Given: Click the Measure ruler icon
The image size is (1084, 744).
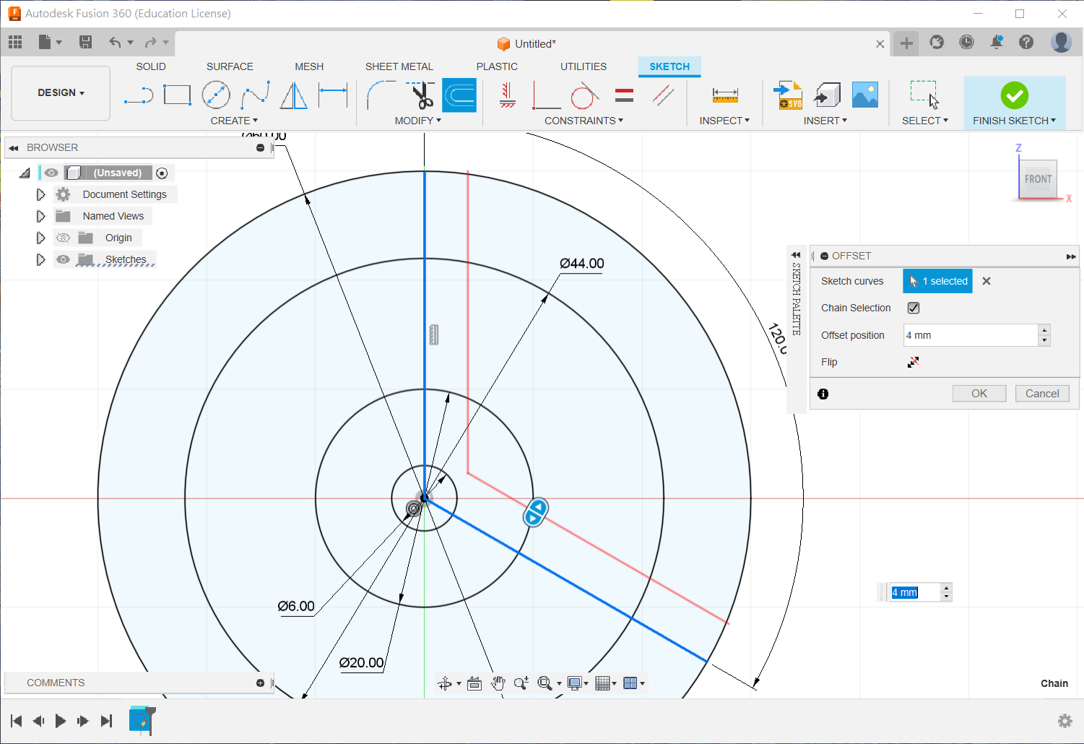Looking at the screenshot, I should pyautogui.click(x=724, y=95).
